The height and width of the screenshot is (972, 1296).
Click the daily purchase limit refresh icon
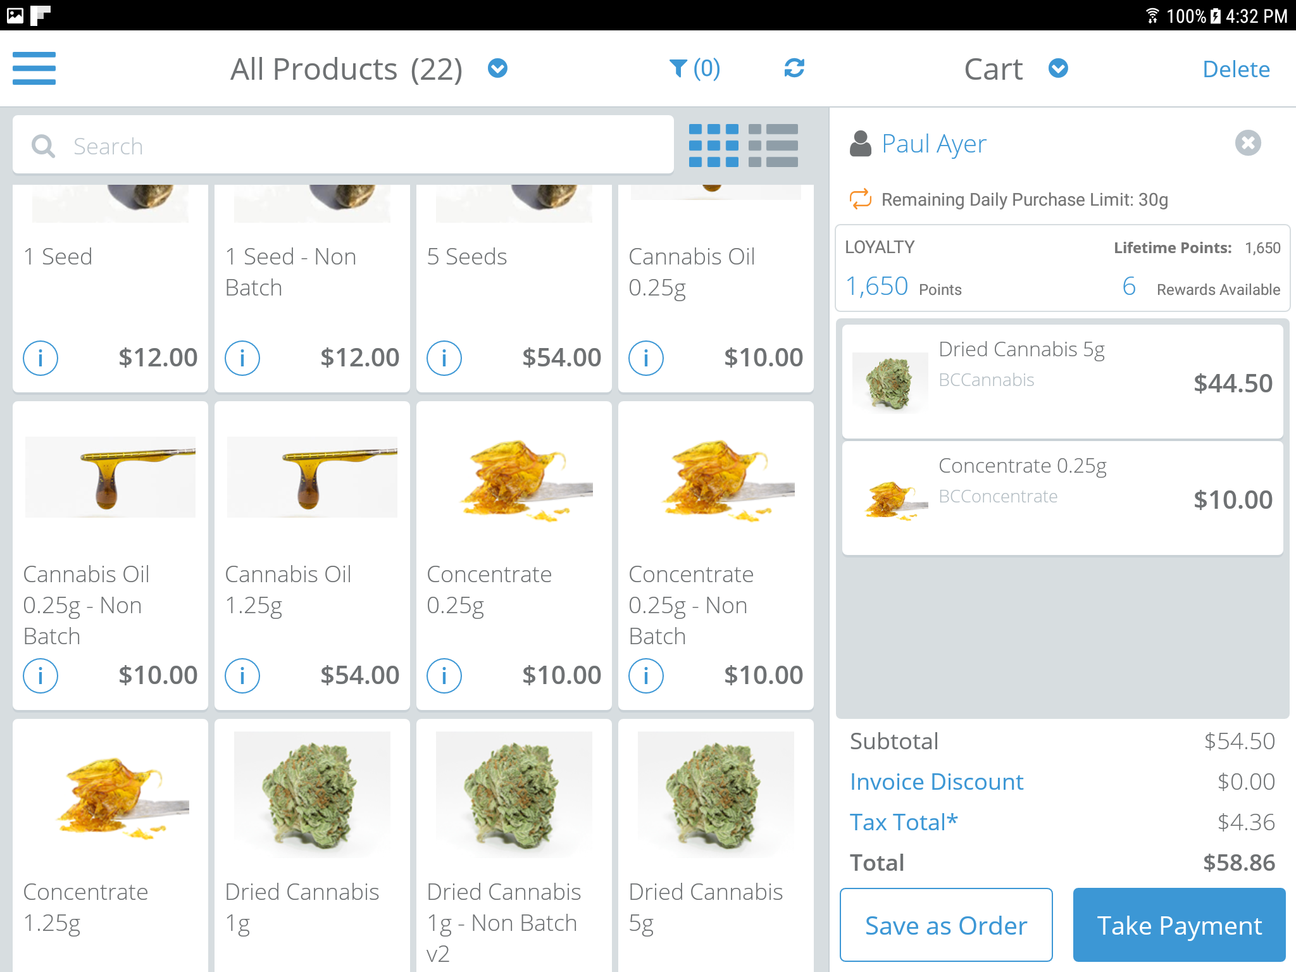point(860,199)
